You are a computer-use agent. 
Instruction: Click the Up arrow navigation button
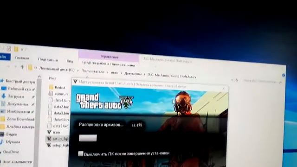coord(22,67)
